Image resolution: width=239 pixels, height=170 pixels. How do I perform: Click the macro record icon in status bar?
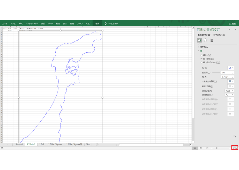[2, 148]
